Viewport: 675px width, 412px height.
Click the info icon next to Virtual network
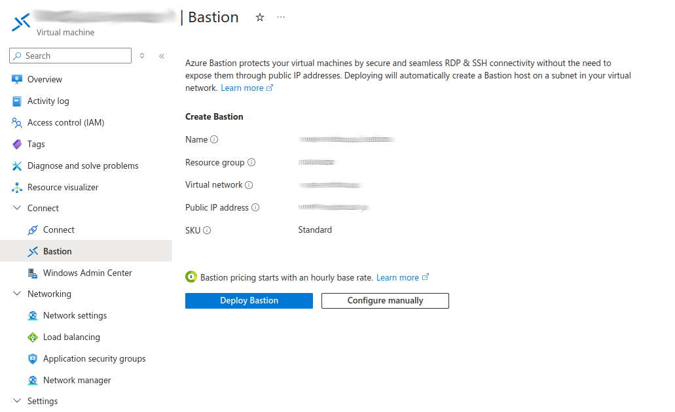click(249, 185)
